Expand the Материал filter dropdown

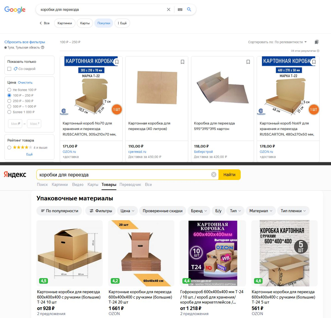261,211
